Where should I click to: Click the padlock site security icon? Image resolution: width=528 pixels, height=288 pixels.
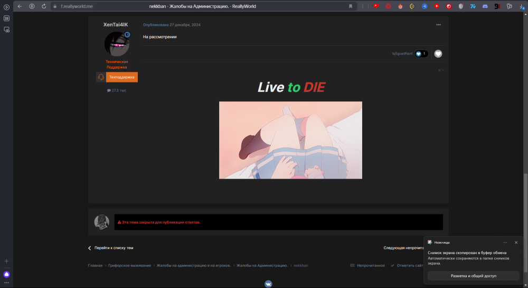55,6
